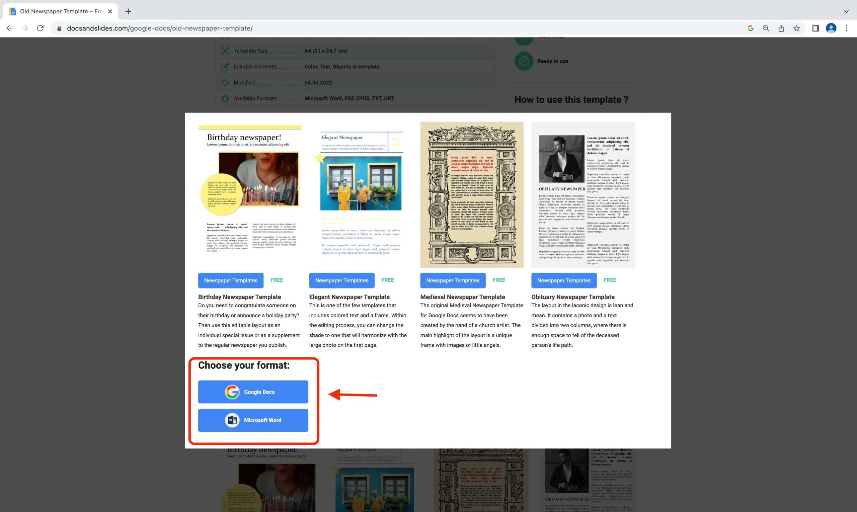This screenshot has width=857, height=512.
Task: Open the Chrome three-dot menu
Action: pyautogui.click(x=846, y=28)
